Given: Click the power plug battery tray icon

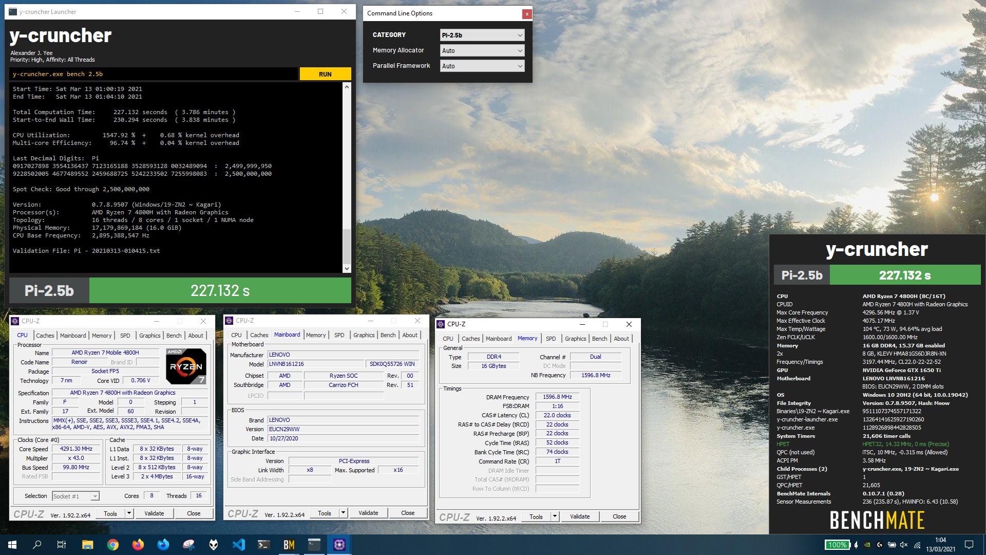Looking at the screenshot, I should tap(892, 545).
